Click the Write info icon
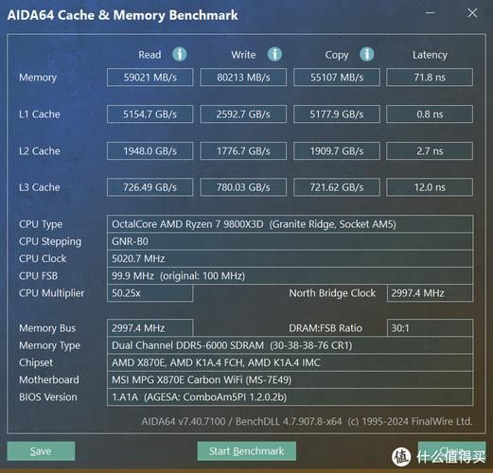This screenshot has height=473, width=493. (274, 54)
